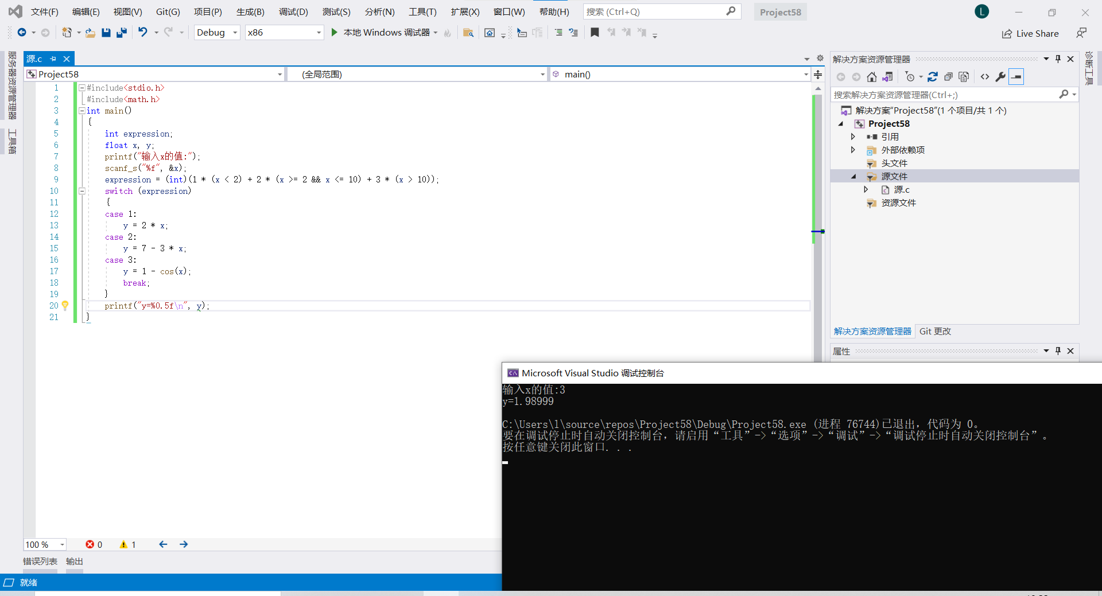Switch views icon in Solution Explorer
The width and height of the screenshot is (1102, 596).
tap(887, 77)
